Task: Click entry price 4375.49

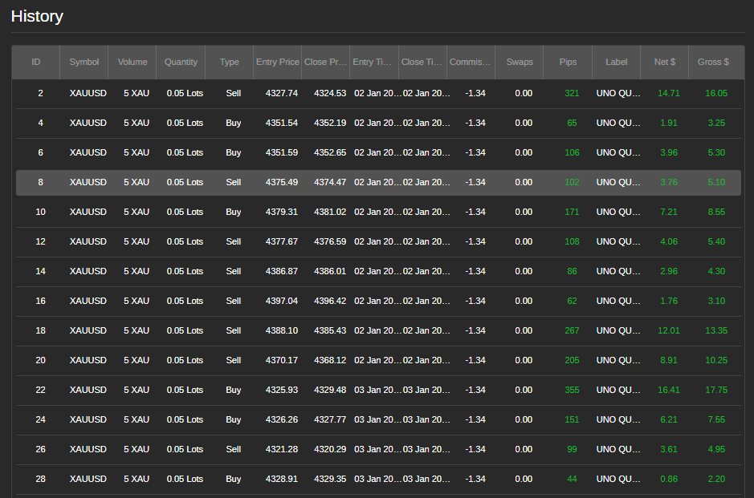Action: click(x=282, y=183)
